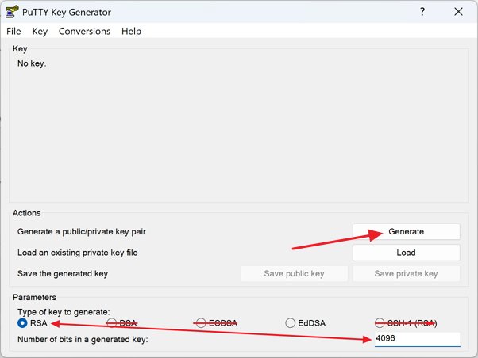
Task: Click the PuTTY icon in the title bar
Action: pos(11,12)
